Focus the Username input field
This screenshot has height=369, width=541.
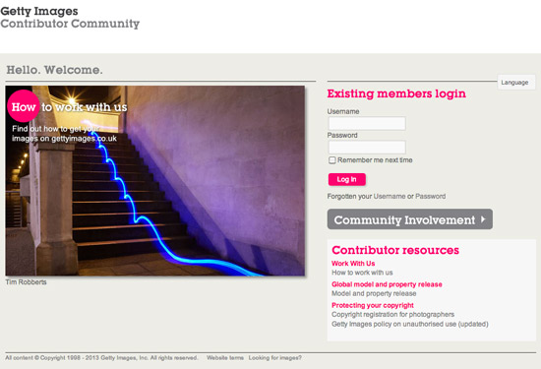[367, 124]
